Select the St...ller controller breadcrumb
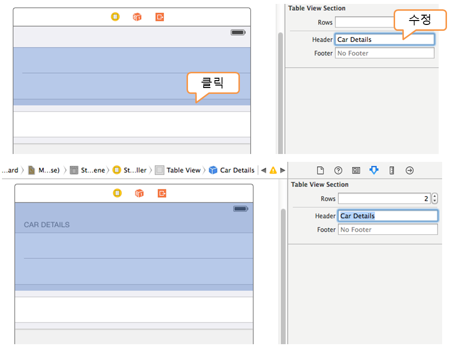470x352 pixels. point(130,170)
